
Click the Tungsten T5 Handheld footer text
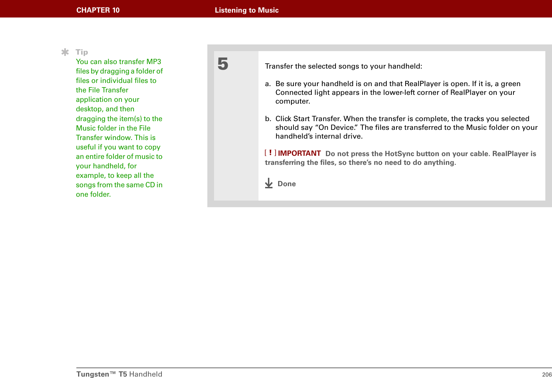[x=119, y=374]
